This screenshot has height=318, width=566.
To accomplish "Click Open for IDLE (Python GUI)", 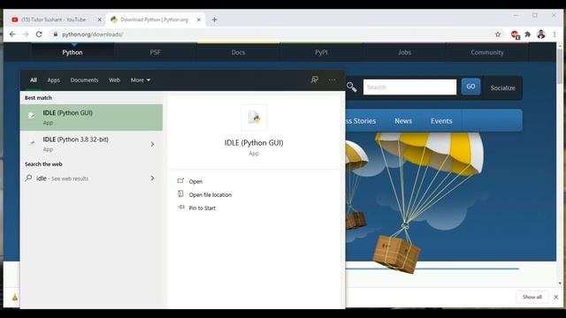I will pos(195,182).
